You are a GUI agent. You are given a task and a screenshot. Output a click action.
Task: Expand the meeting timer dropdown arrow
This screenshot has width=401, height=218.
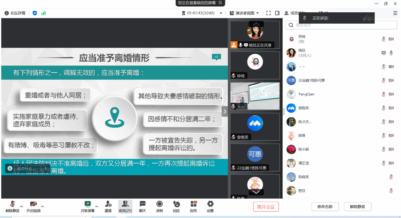pyautogui.click(x=221, y=13)
